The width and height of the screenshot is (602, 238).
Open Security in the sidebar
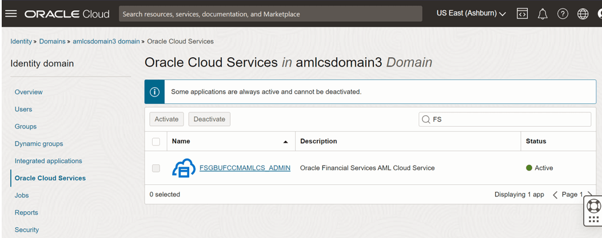coord(27,230)
